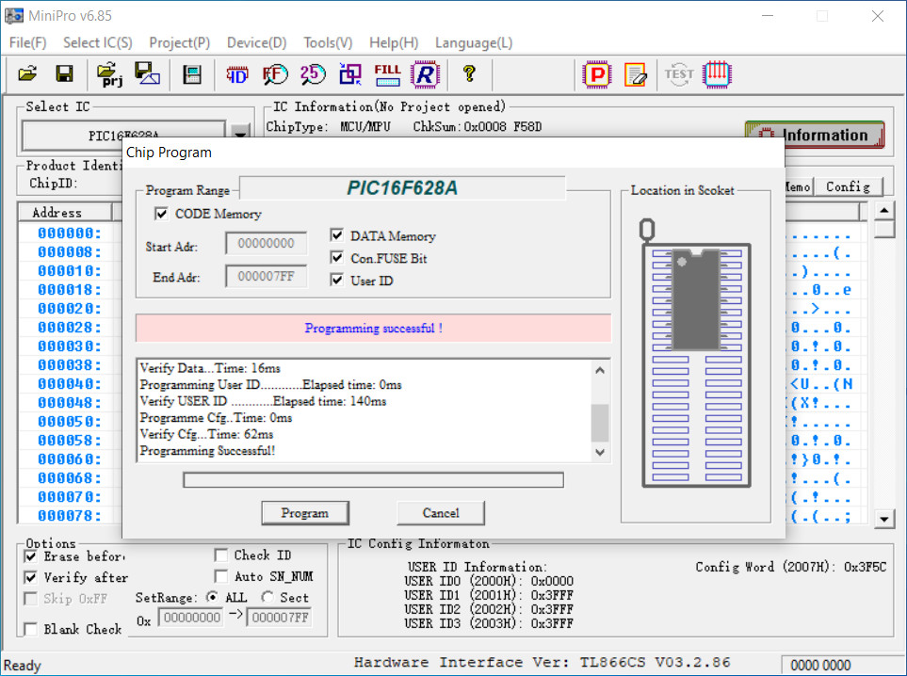Select the ALL SetRange radio button
Screen dimensions: 907x676
coord(213,597)
